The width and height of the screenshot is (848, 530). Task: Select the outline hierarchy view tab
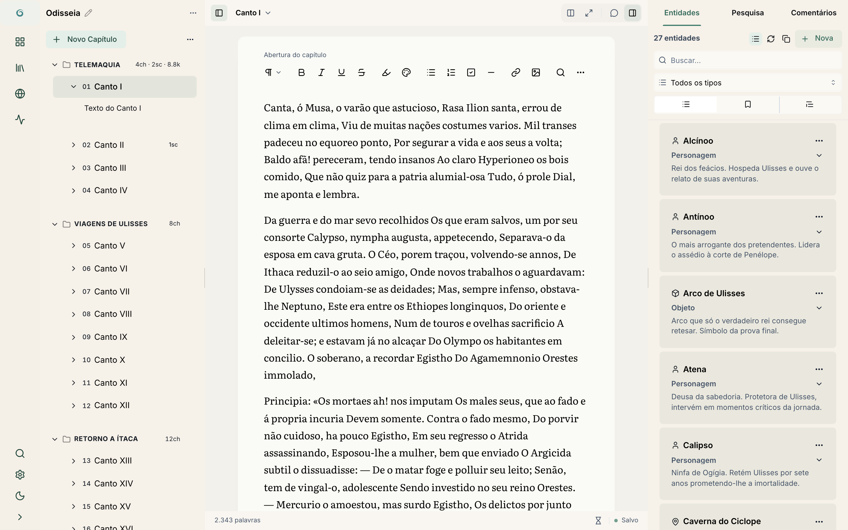coord(810,105)
